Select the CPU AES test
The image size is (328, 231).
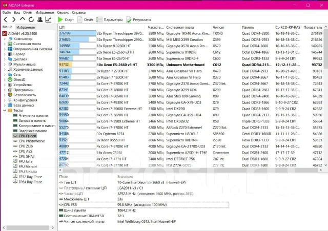click(23, 151)
